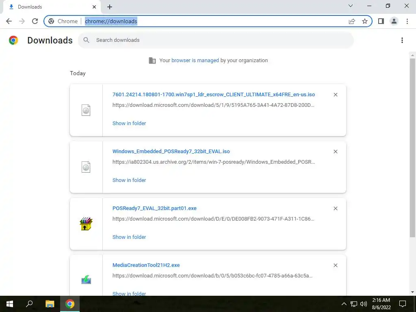Open the POSReady7_EVAL_32bit.part01.exe link
Image resolution: width=416 pixels, height=312 pixels.
[x=154, y=208]
